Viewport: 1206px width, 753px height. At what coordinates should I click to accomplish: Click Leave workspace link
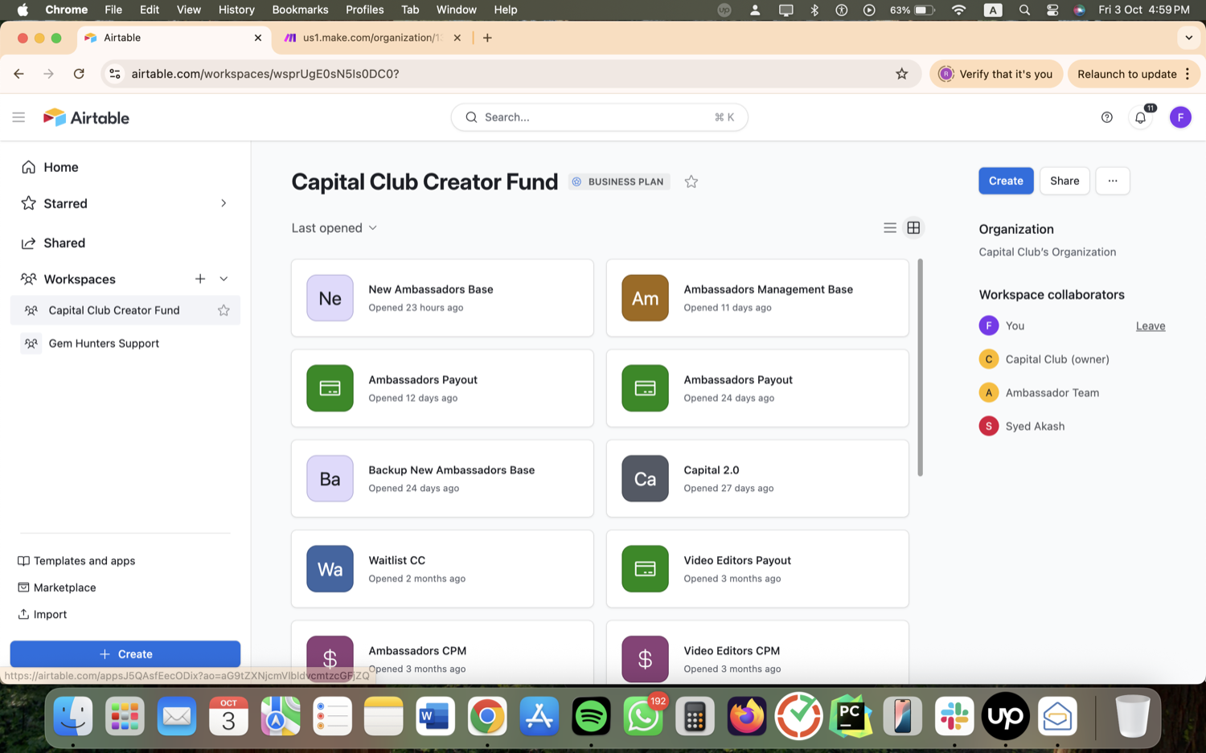(1151, 326)
